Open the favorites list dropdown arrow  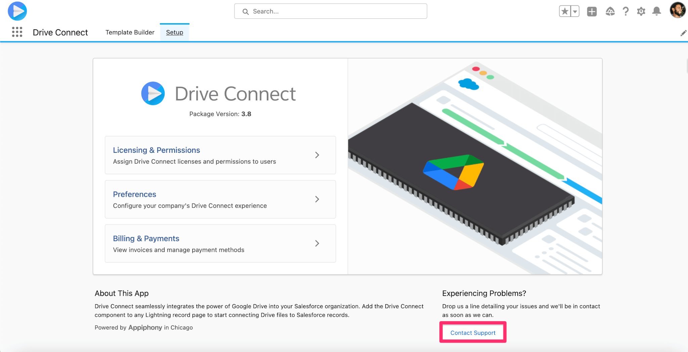(575, 11)
